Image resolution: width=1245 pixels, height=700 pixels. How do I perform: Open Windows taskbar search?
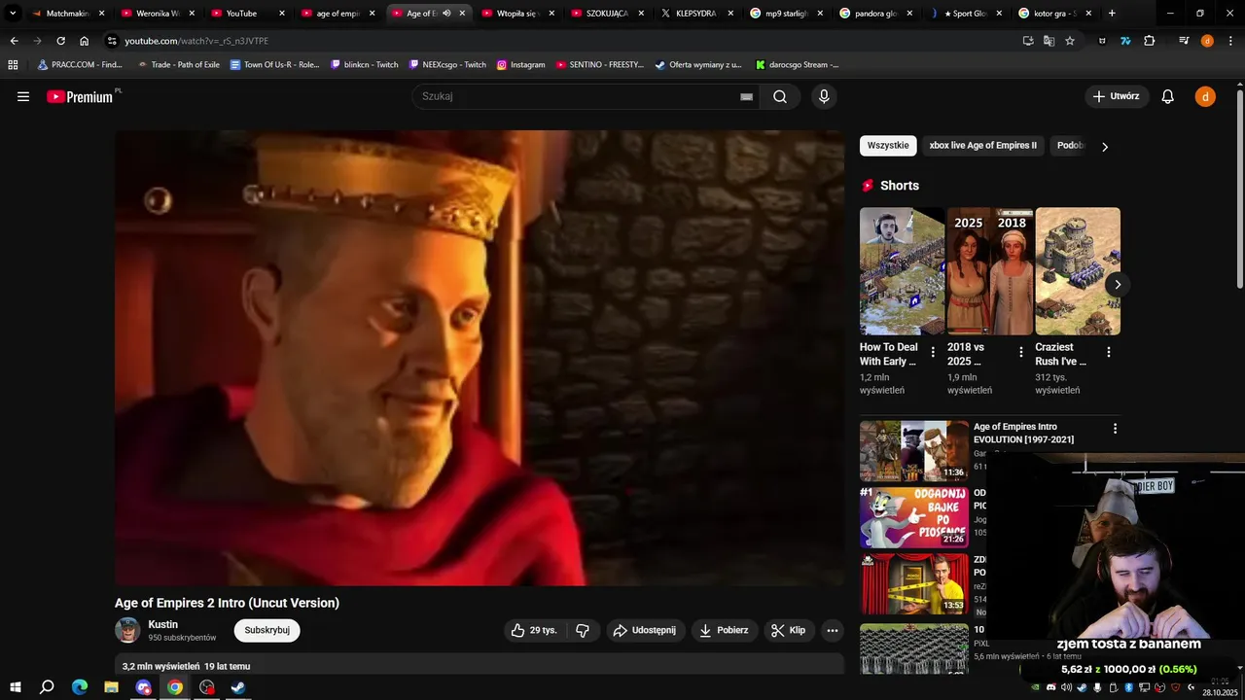(x=47, y=687)
